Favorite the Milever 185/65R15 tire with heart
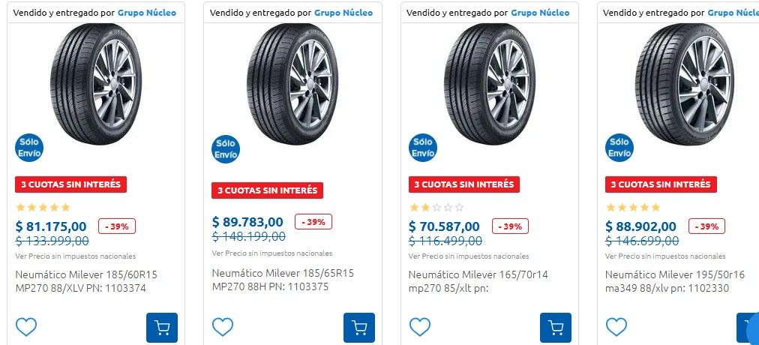This screenshot has height=345, width=759. [x=223, y=327]
